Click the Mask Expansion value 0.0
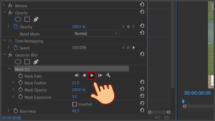This screenshot has width=215, height=121. pos(74,97)
